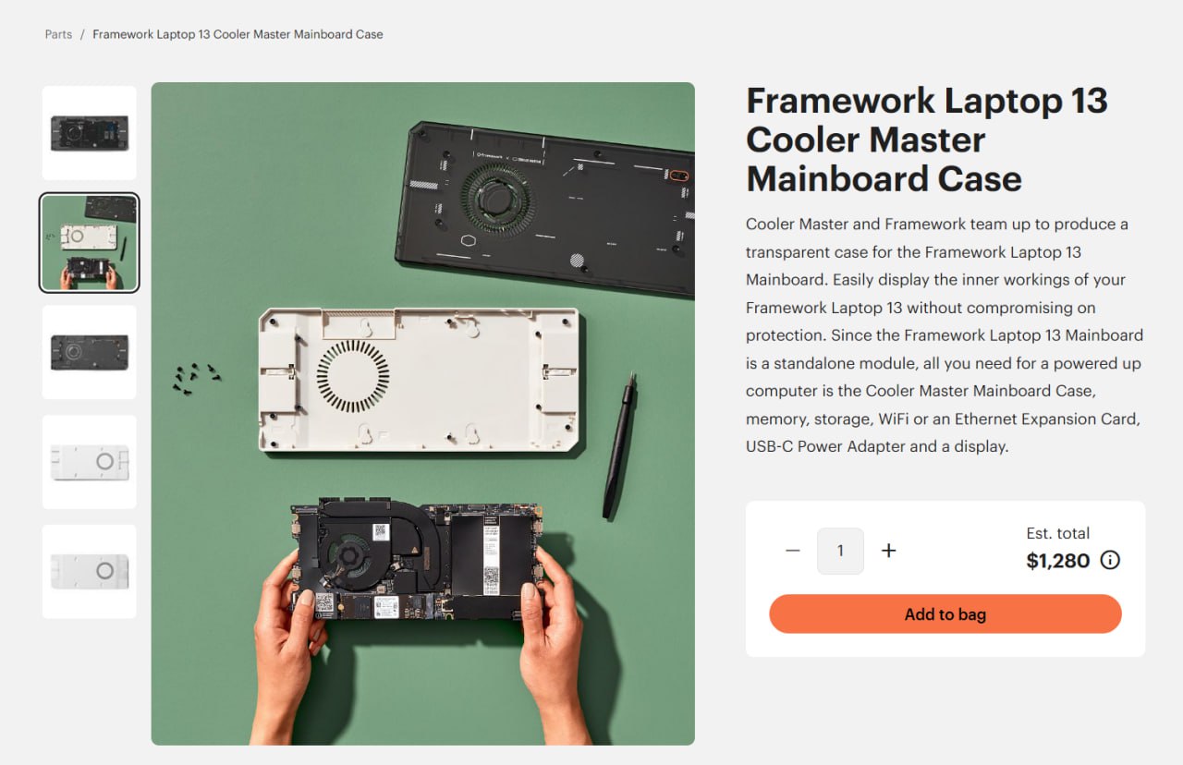Screen dimensions: 1183x765
Task: Select the quantity input field
Action: [840, 551]
